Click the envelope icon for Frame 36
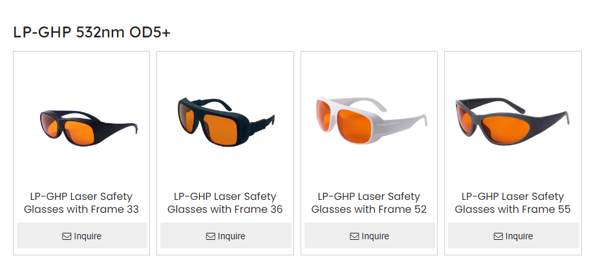The height and width of the screenshot is (276, 596). [x=210, y=237]
